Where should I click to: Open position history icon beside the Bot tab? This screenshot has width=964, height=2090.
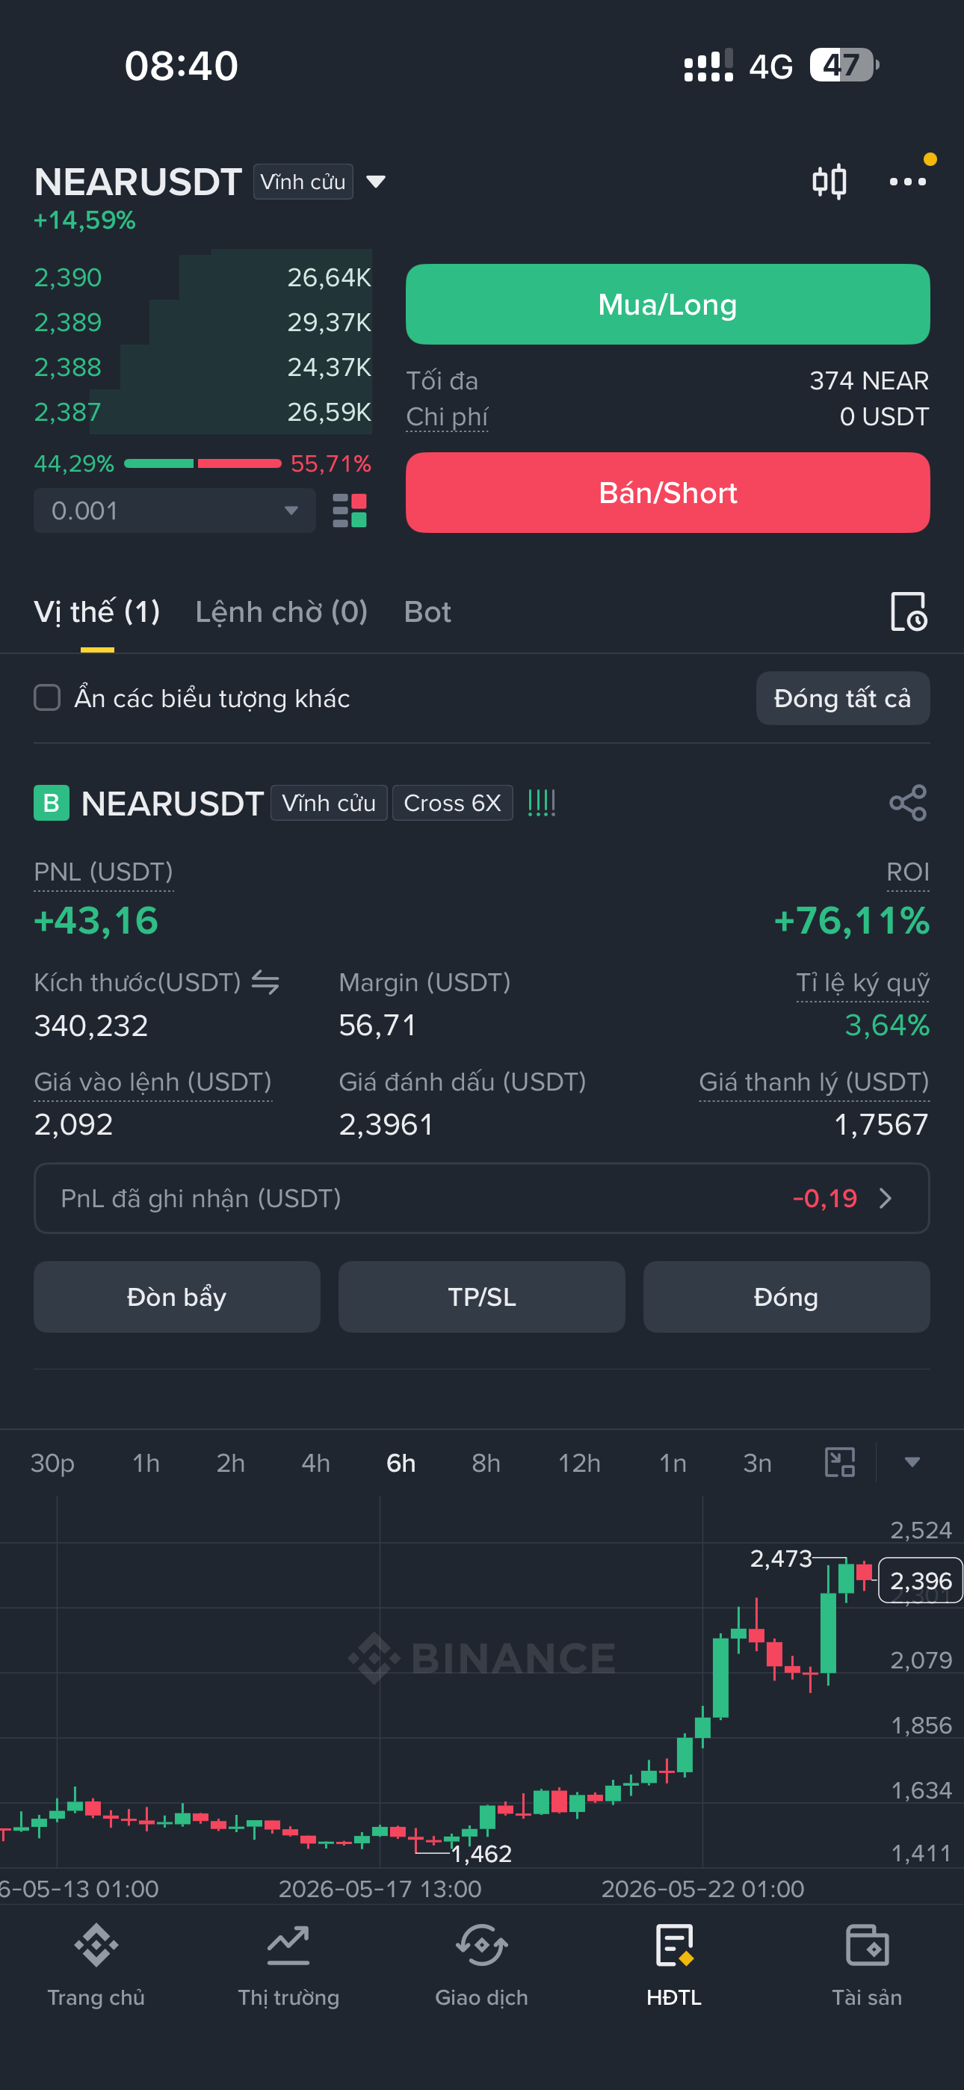pyautogui.click(x=909, y=611)
